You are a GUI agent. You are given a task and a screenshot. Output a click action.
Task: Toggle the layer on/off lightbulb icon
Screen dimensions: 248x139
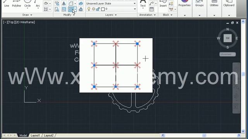pyautogui.click(x=89, y=9)
